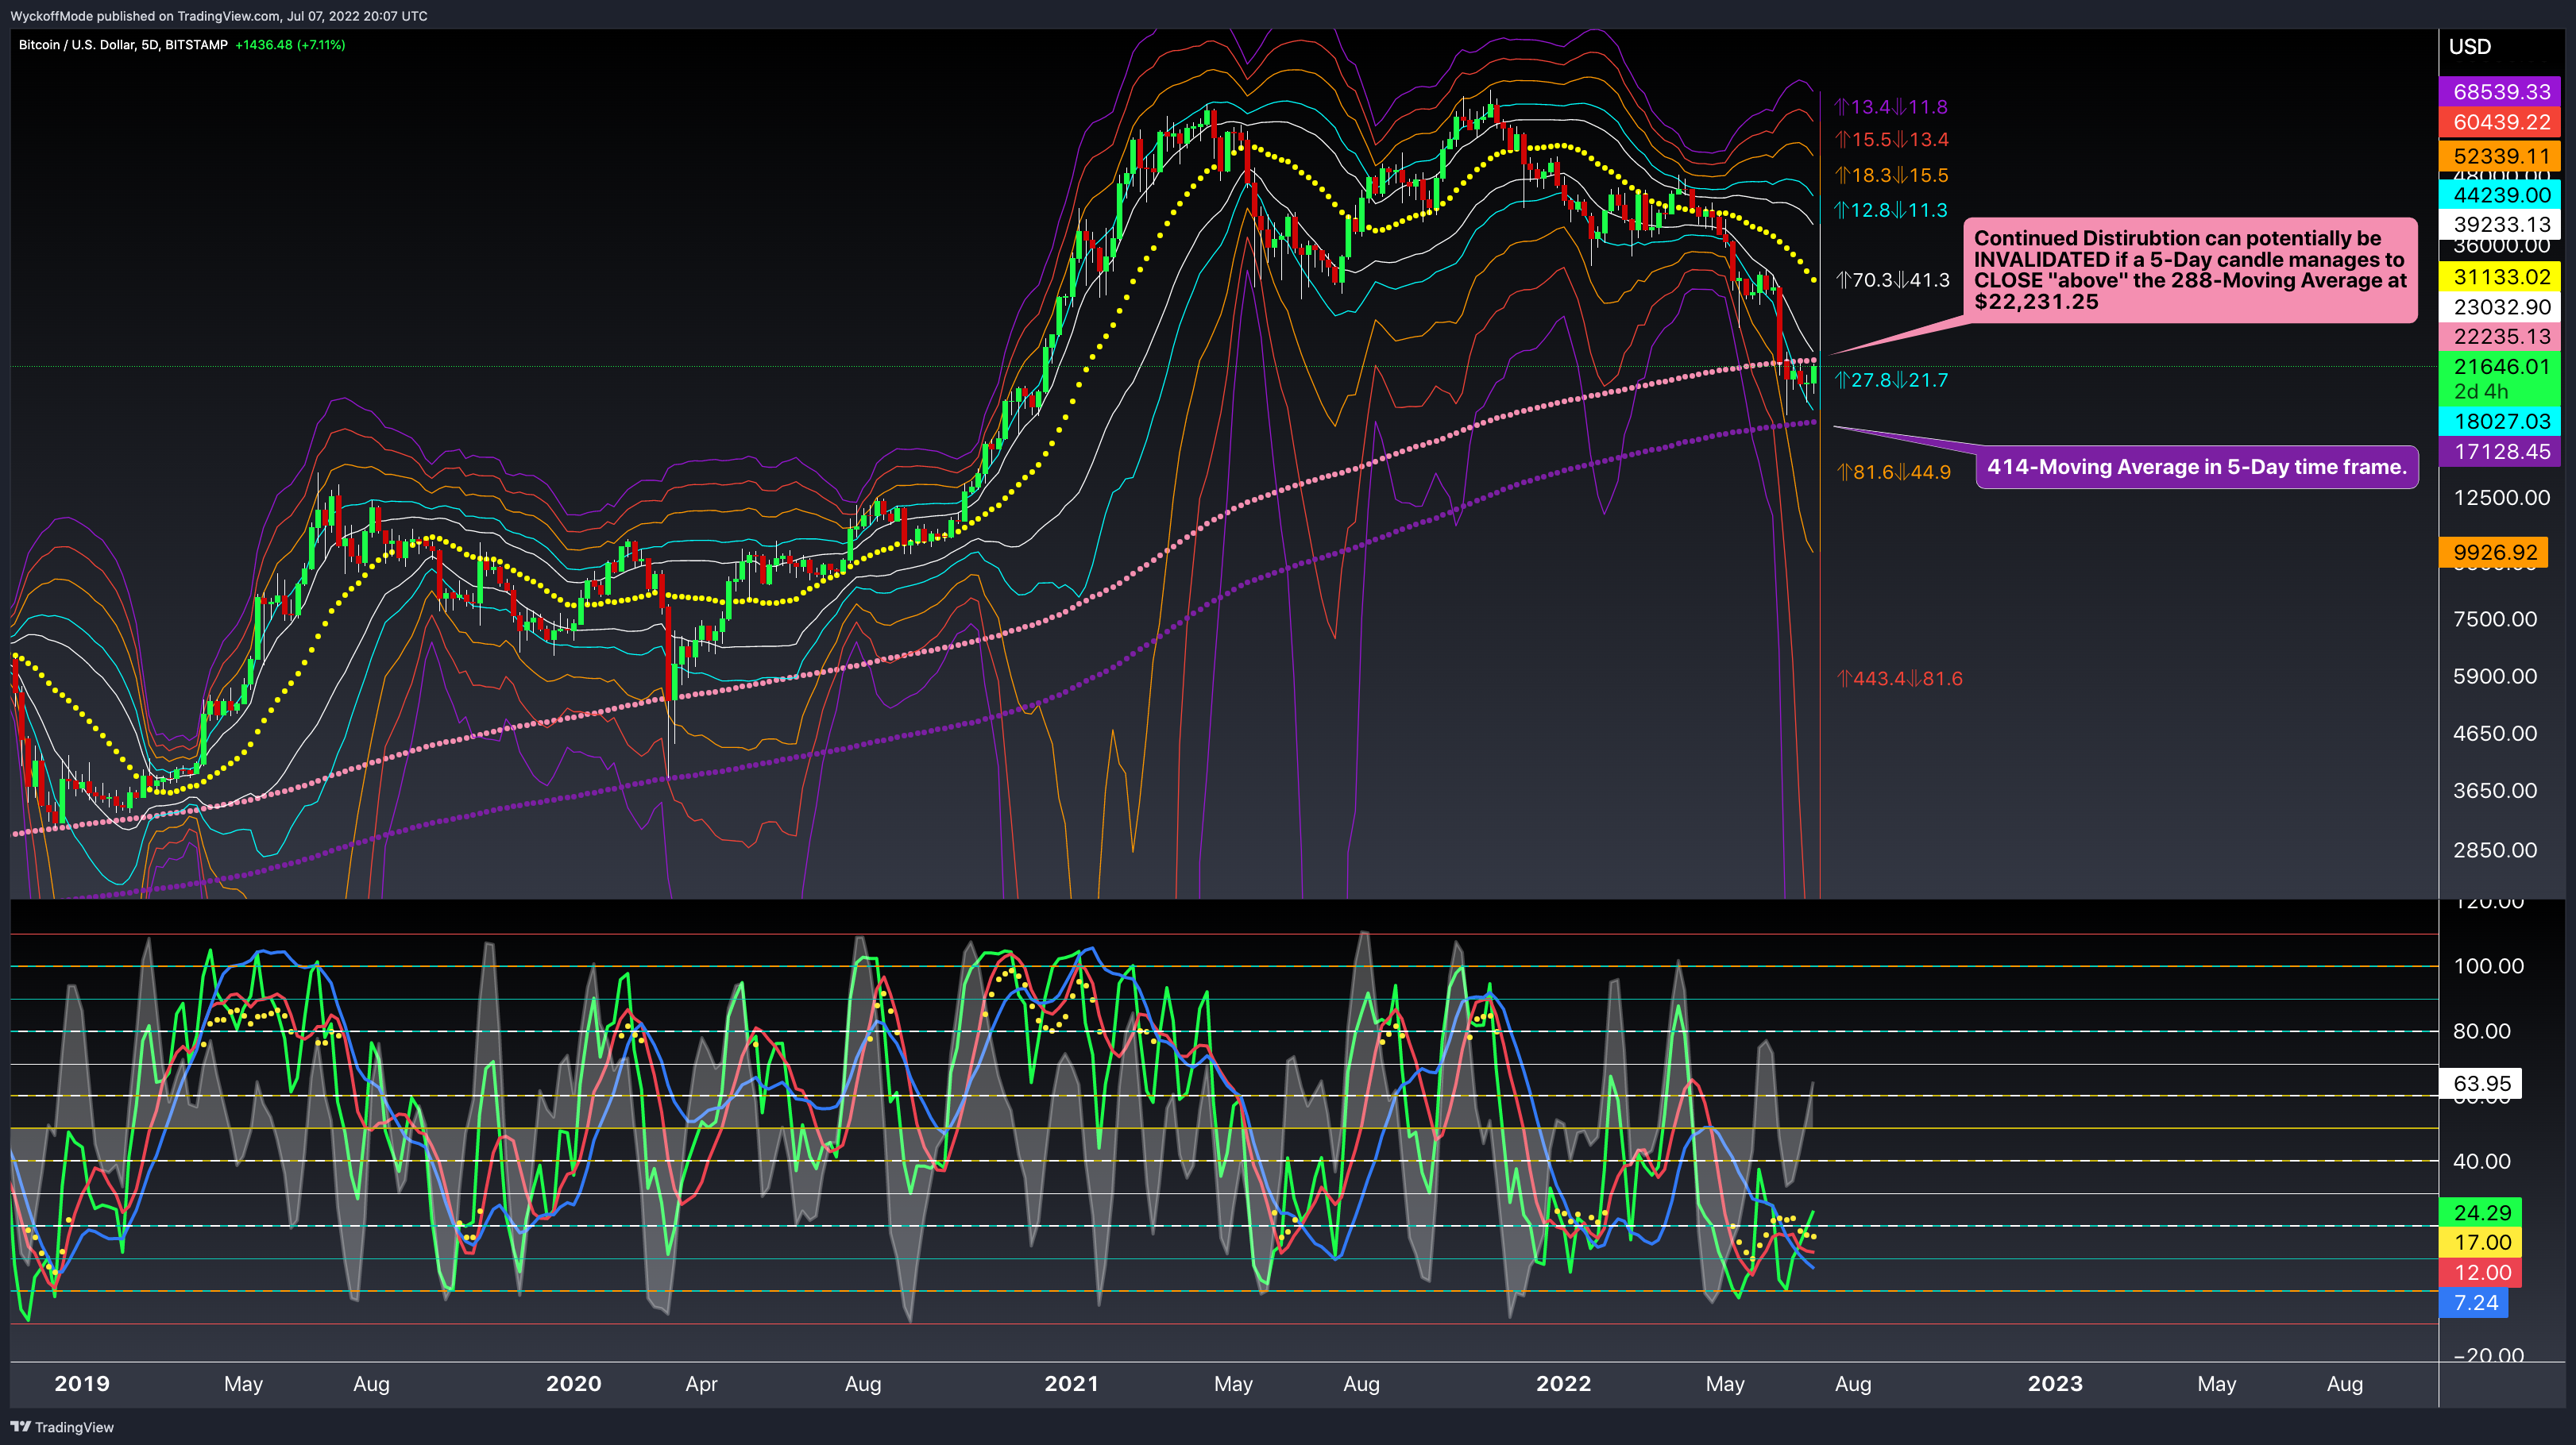
Task: Click the Apr label on time axis
Action: 702,1384
